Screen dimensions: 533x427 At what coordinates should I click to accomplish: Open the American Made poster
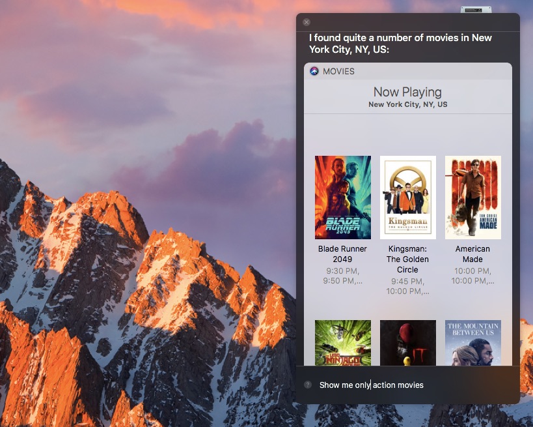473,197
